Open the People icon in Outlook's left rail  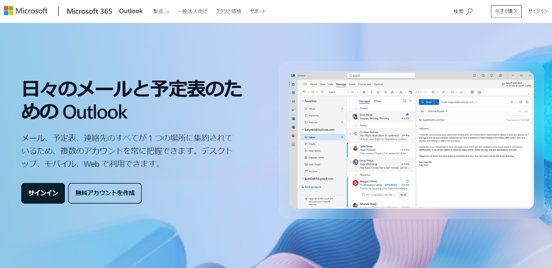[x=293, y=101]
